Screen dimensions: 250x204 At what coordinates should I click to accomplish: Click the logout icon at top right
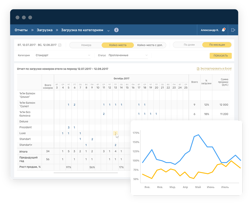(233, 30)
